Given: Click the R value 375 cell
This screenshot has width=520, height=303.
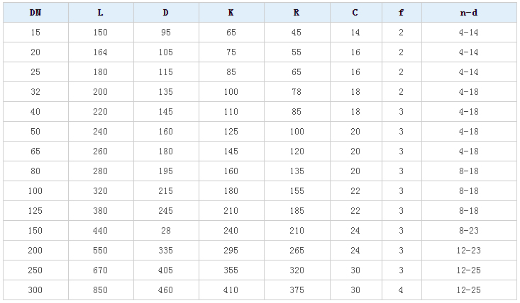Looking at the screenshot, I should coord(296,290).
